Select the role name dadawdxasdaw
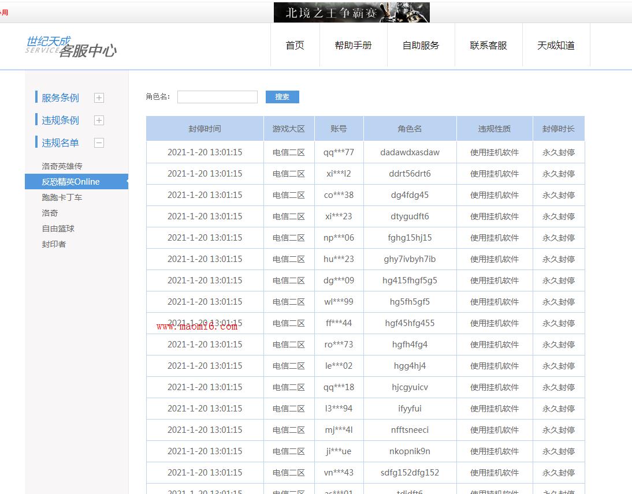This screenshot has width=632, height=494. click(x=410, y=152)
